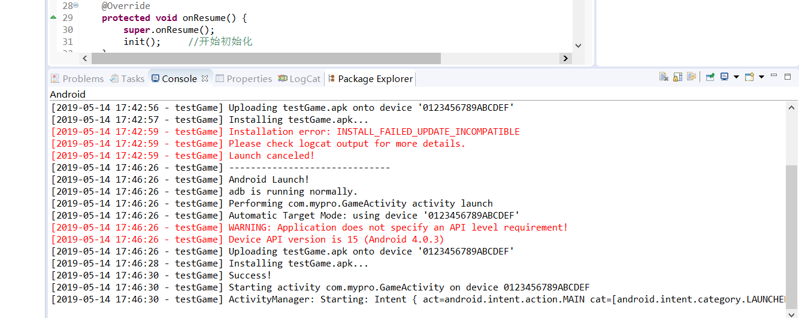Click the 17:42:57 'Installing testGame.apk...' line
Viewport: 799px width, 318px height.
click(x=210, y=120)
